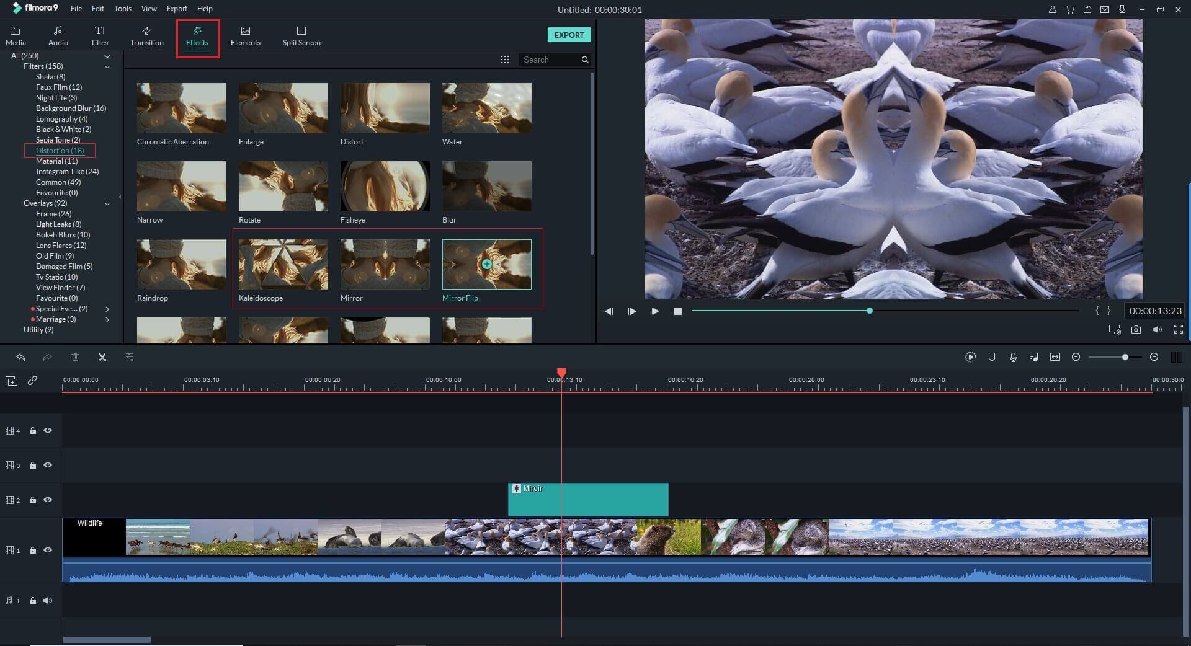
Task: Lock video track 1
Action: (33, 550)
